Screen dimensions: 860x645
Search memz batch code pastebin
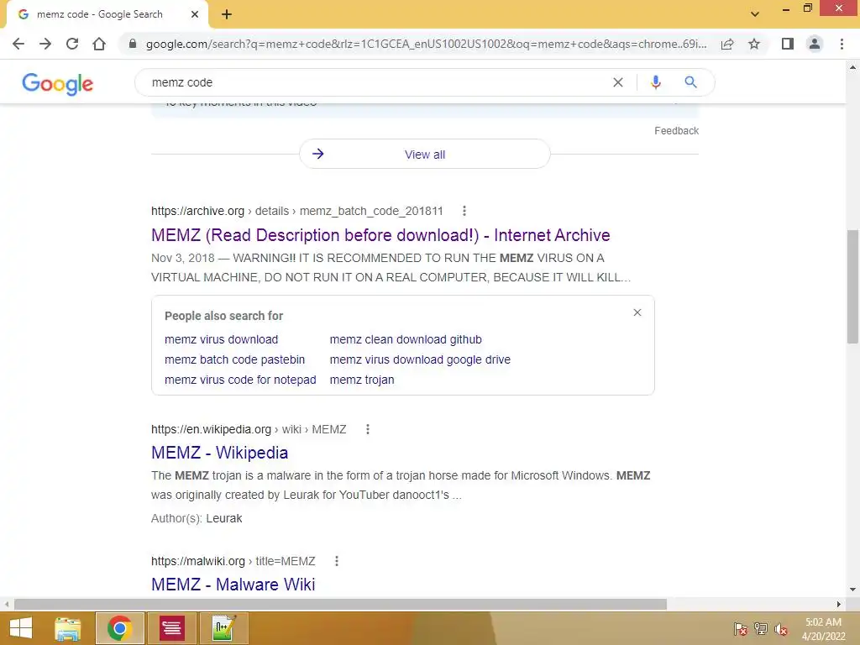point(235,359)
